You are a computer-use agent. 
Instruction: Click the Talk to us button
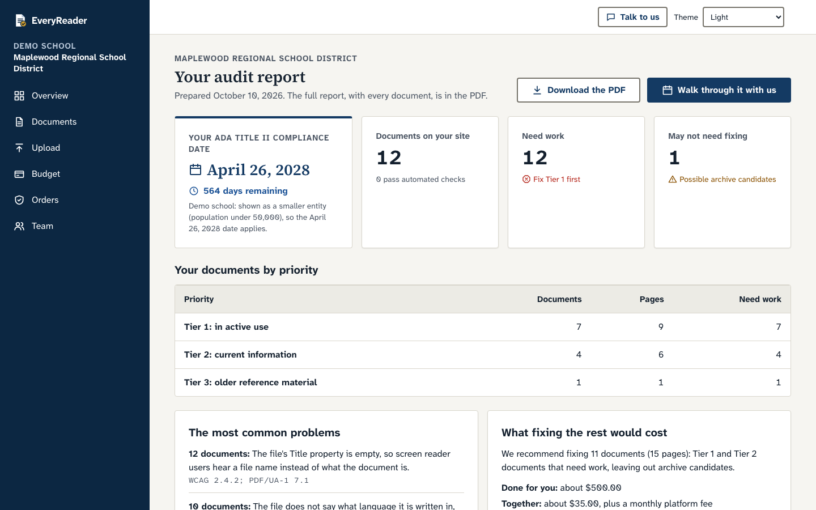pyautogui.click(x=632, y=17)
